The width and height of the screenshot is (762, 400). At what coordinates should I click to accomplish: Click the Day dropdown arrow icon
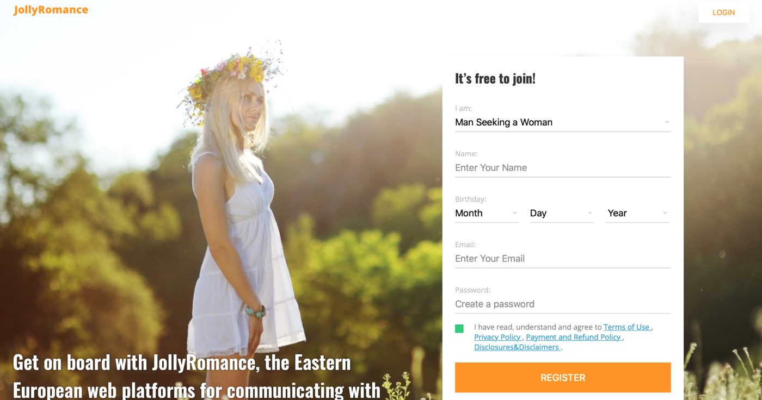click(x=589, y=213)
